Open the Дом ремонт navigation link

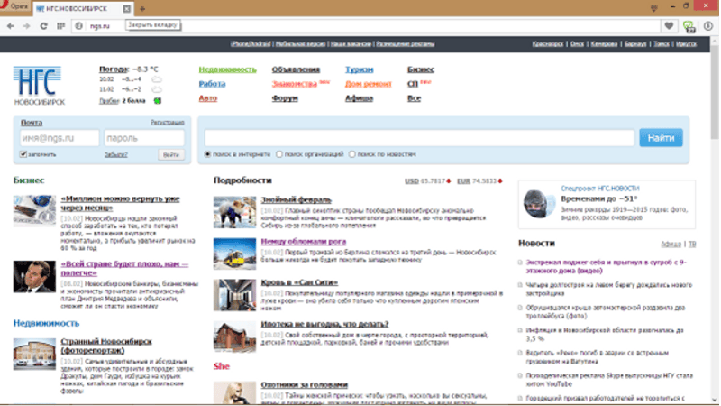point(369,84)
